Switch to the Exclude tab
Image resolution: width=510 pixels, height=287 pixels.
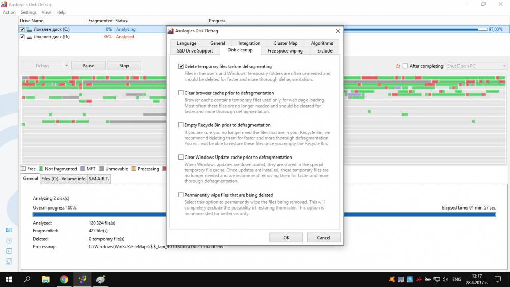click(324, 50)
